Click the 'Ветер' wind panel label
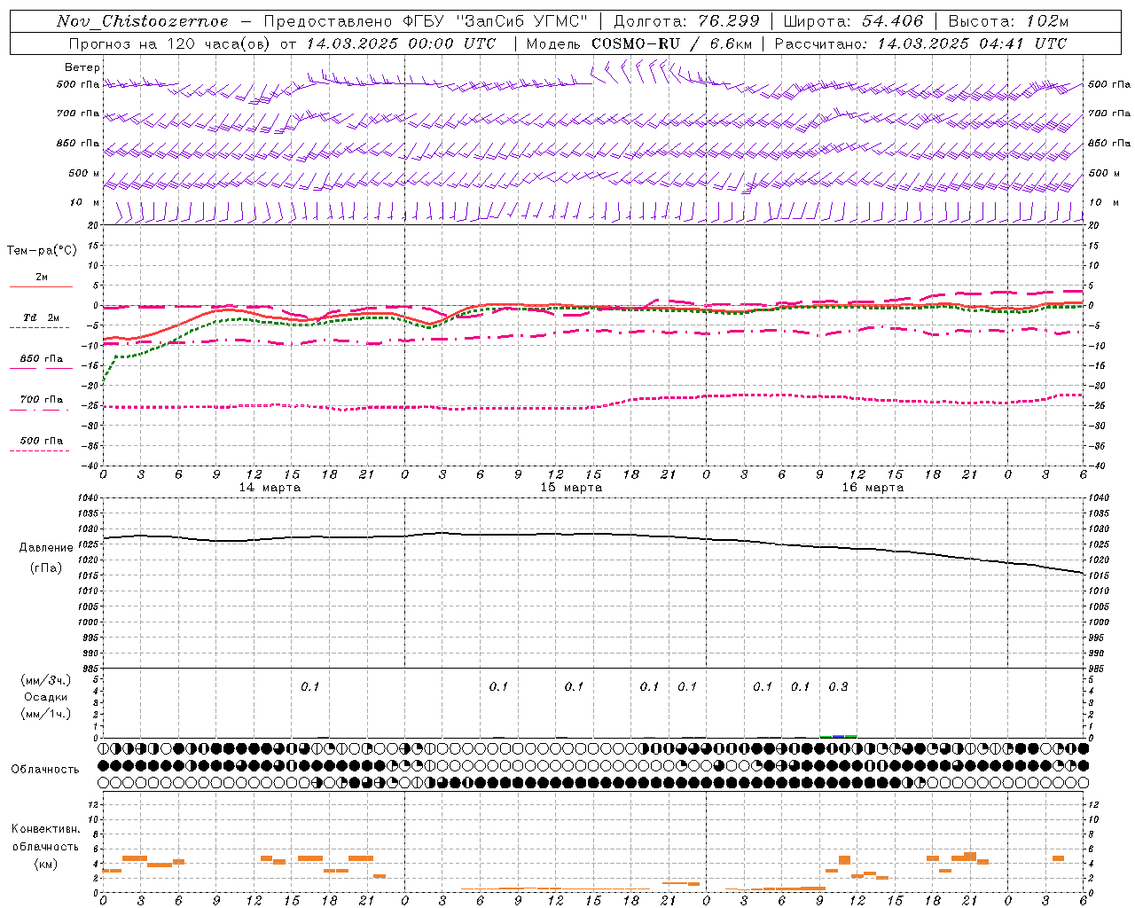The image size is (1135, 908). pos(82,67)
